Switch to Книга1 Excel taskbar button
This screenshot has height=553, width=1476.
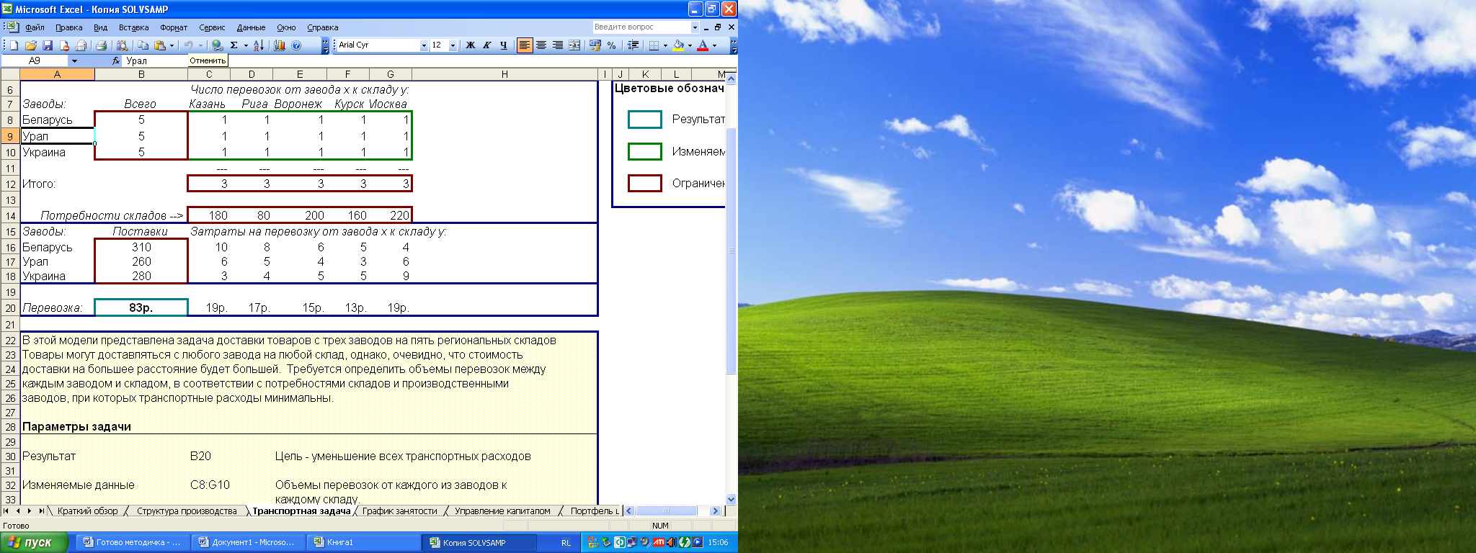tap(363, 542)
